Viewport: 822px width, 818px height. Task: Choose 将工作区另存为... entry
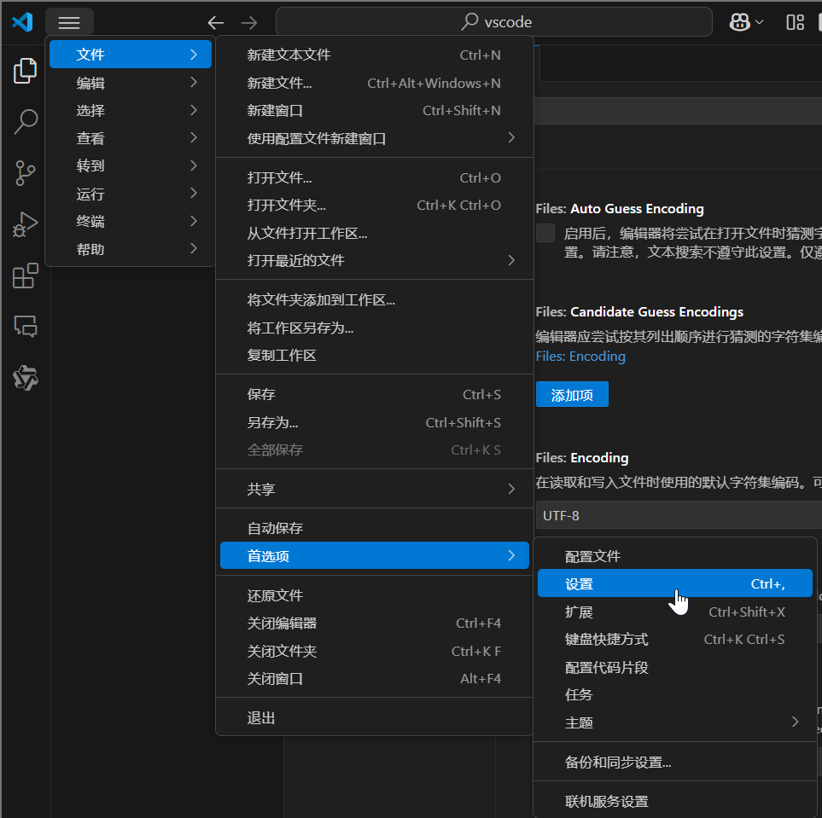coord(375,328)
